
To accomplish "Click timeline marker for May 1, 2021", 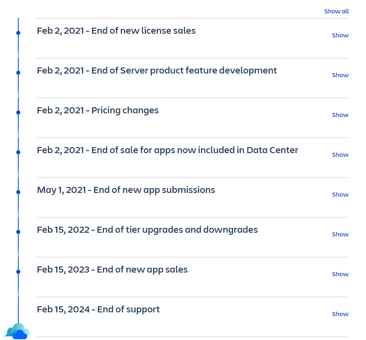I will 18,192.
